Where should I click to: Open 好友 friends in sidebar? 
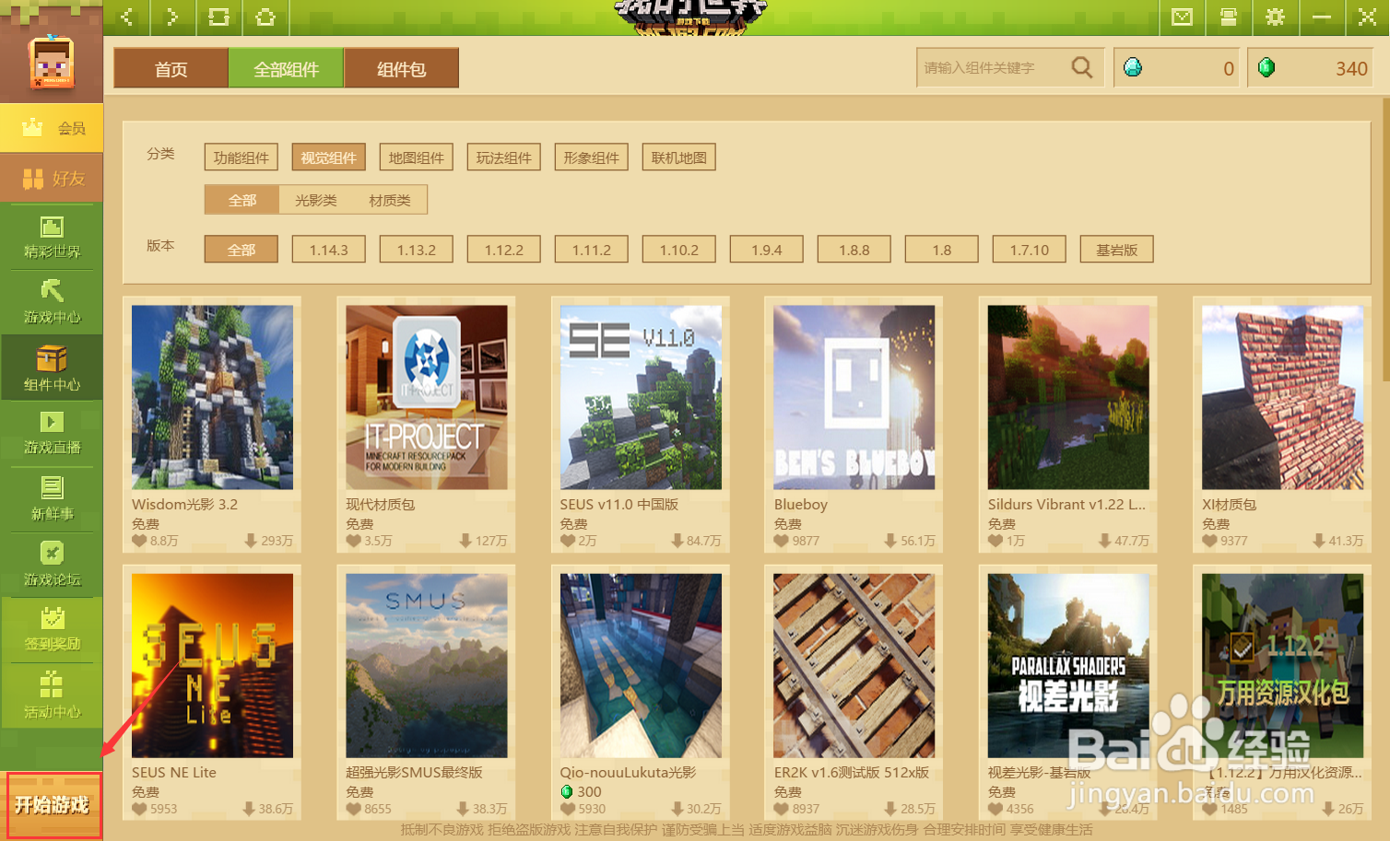coord(52,178)
